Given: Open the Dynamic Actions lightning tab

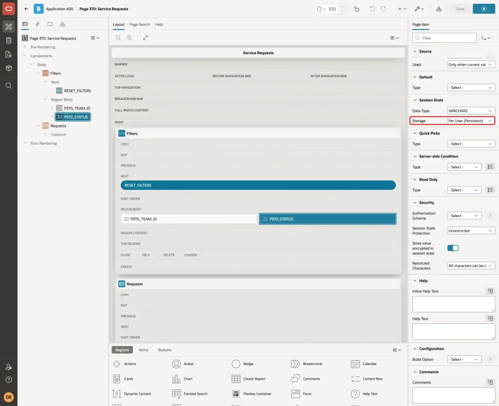Looking at the screenshot, I should click(x=37, y=24).
